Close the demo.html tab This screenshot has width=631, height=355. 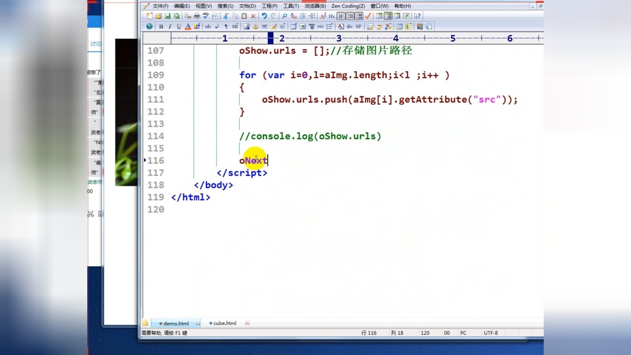(x=198, y=323)
